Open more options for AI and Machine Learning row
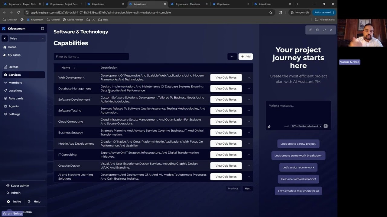Viewport: 387px width, 217px height. click(x=248, y=177)
